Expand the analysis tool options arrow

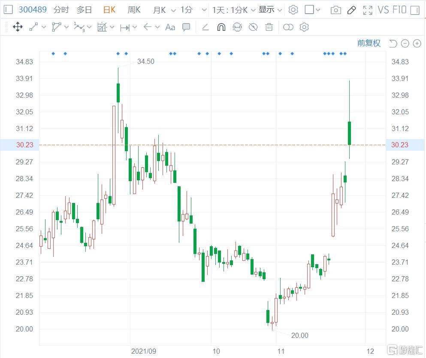pos(112,27)
